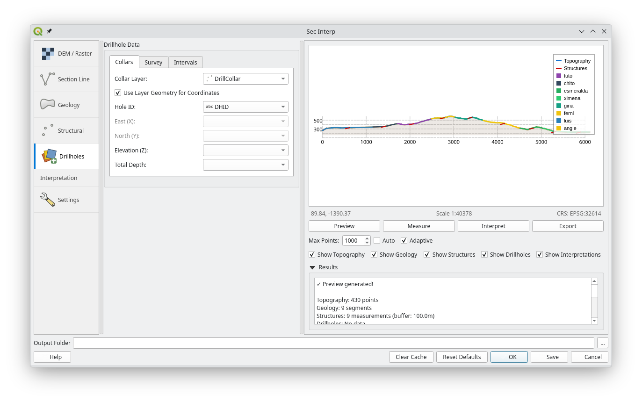Open the Collar Layer dropdown
The image size is (642, 403).
tap(245, 79)
